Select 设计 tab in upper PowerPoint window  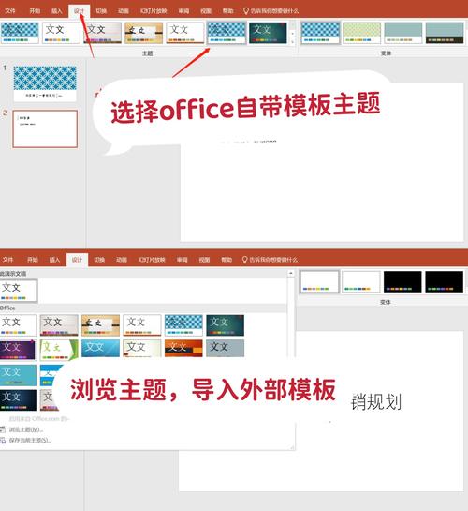click(x=79, y=10)
